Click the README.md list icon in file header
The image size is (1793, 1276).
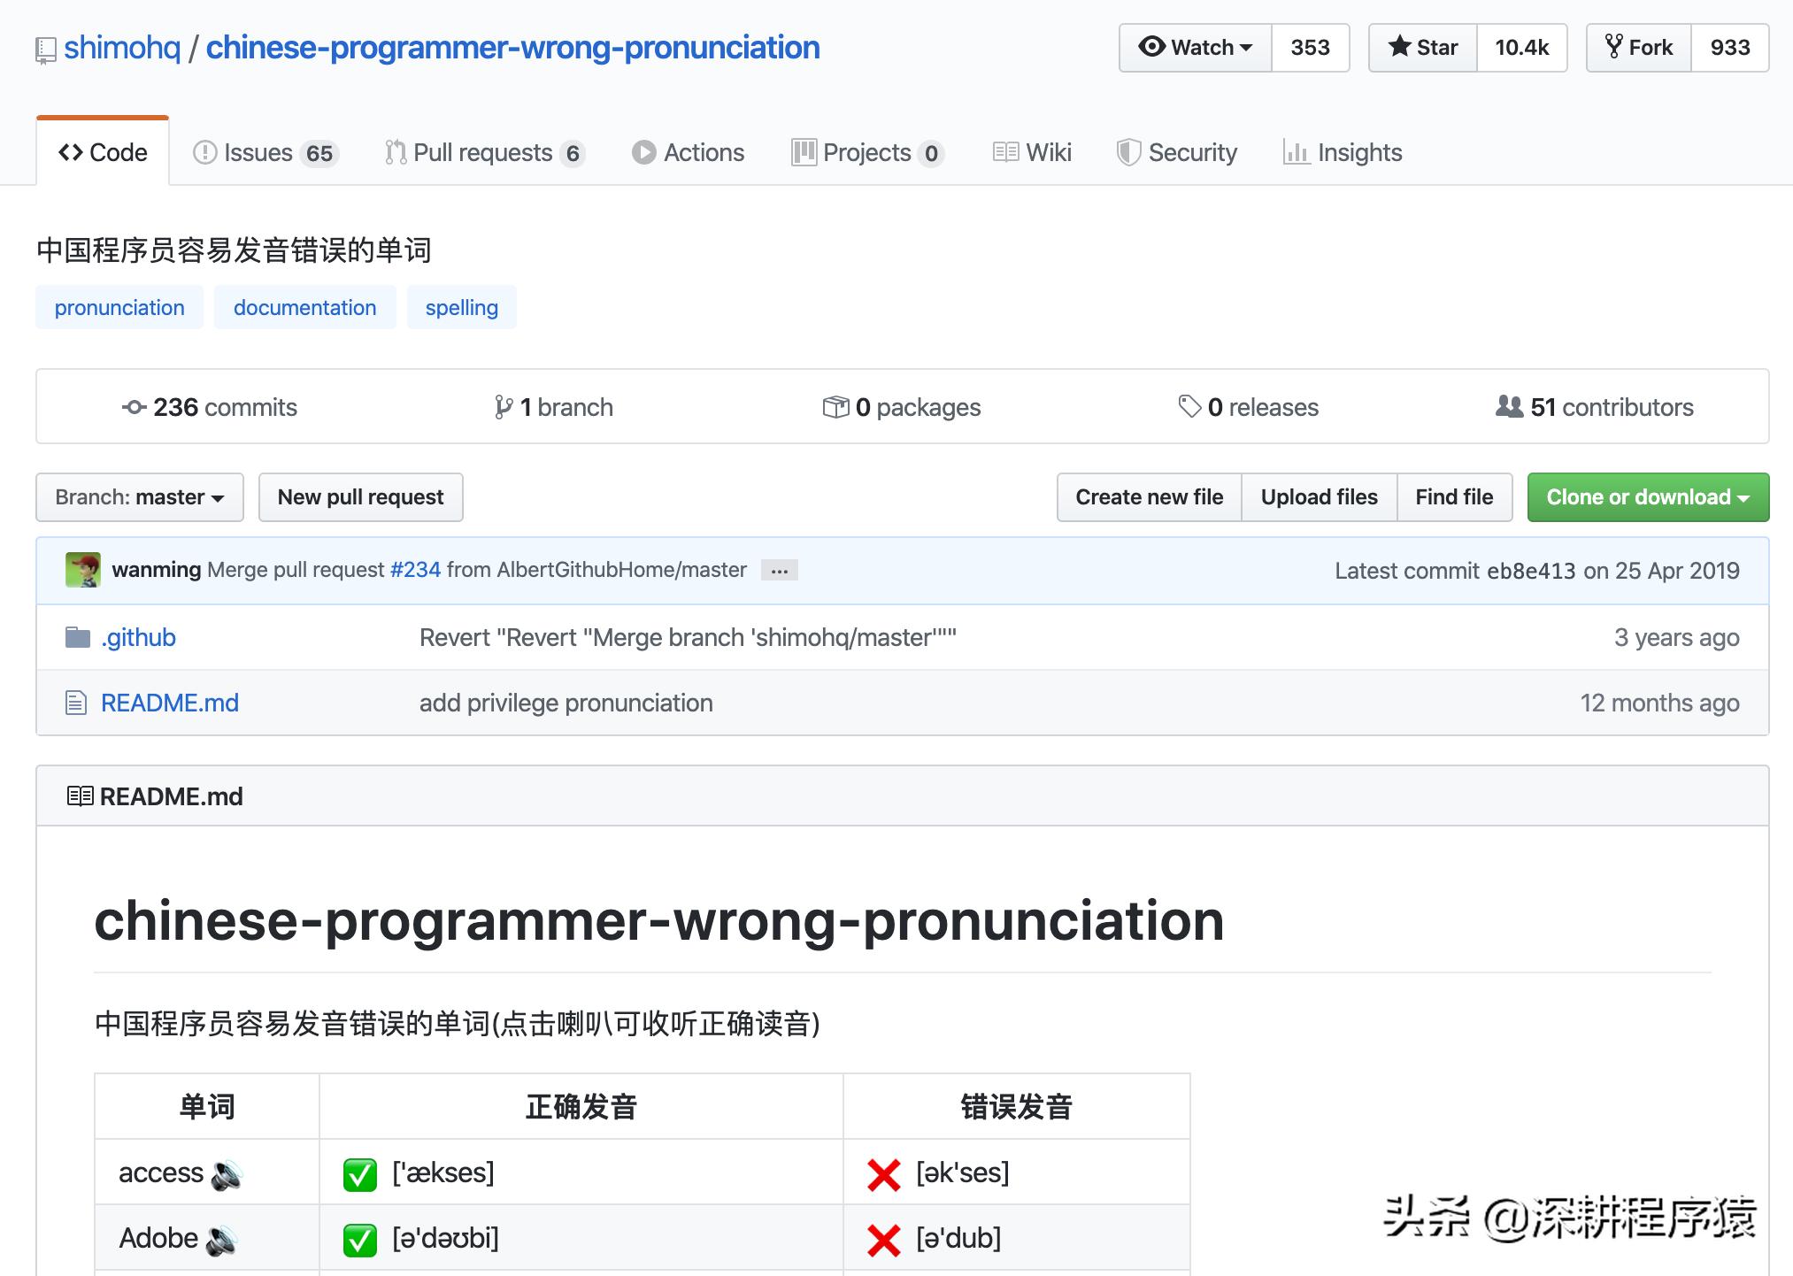point(79,796)
